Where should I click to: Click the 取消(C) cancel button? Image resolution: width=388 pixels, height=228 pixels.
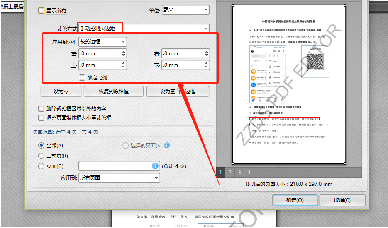click(342, 200)
